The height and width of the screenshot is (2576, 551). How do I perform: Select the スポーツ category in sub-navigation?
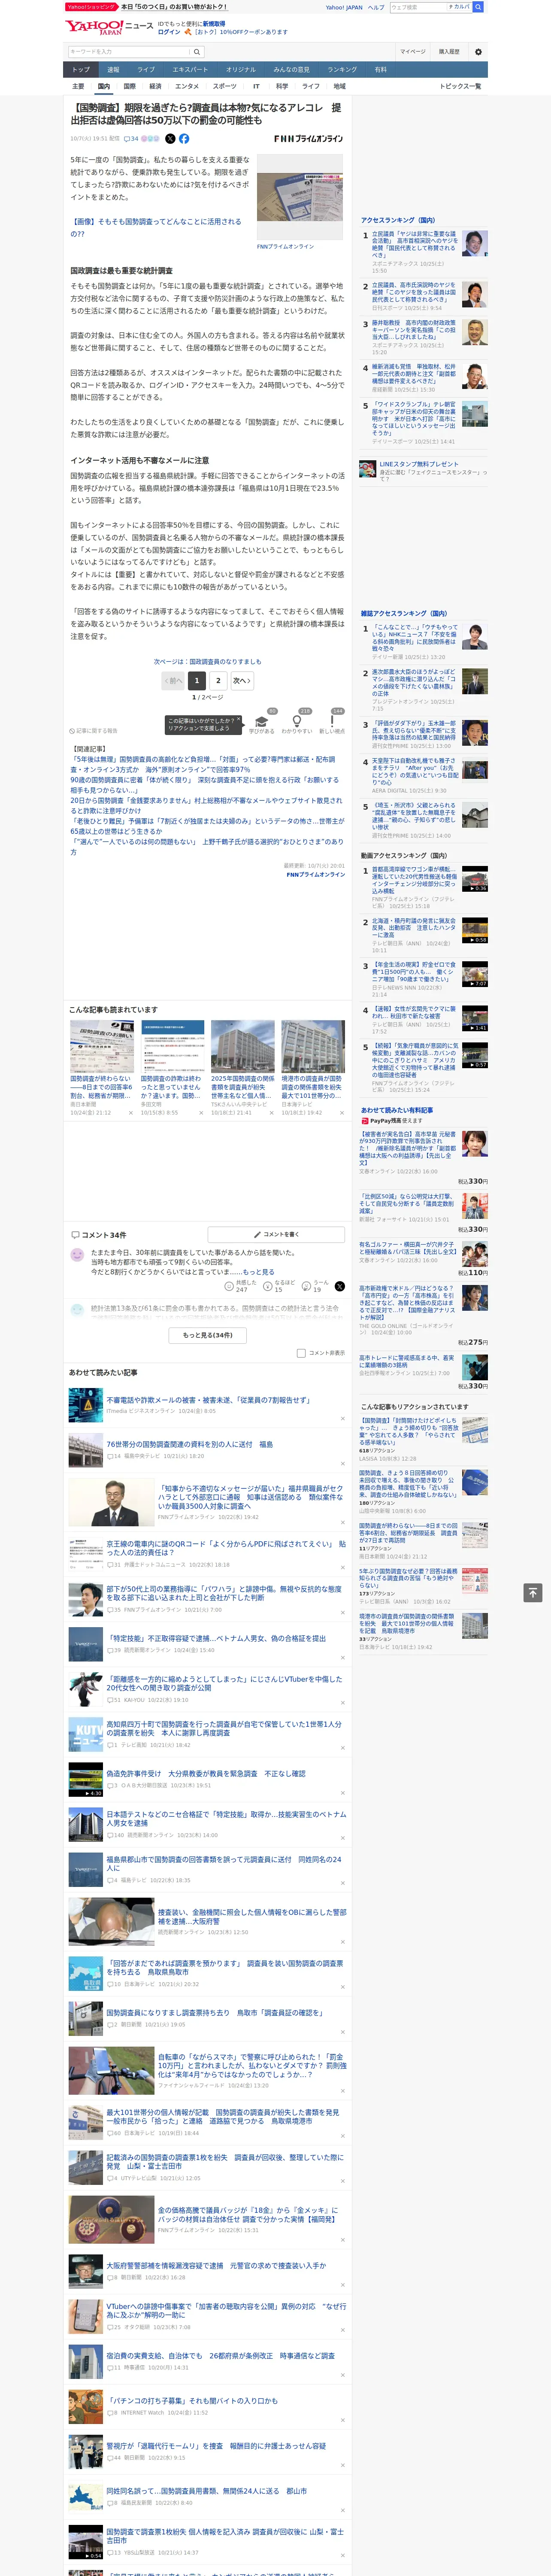pyautogui.click(x=225, y=86)
